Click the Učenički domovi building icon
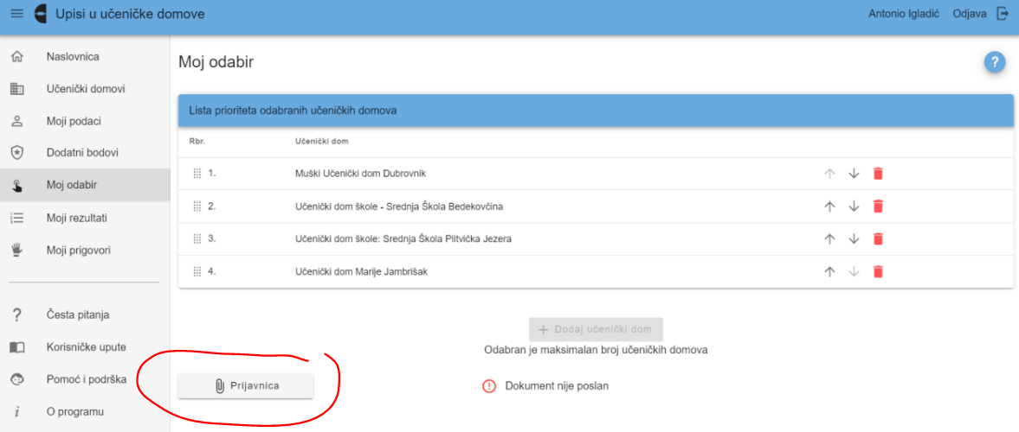 17,89
